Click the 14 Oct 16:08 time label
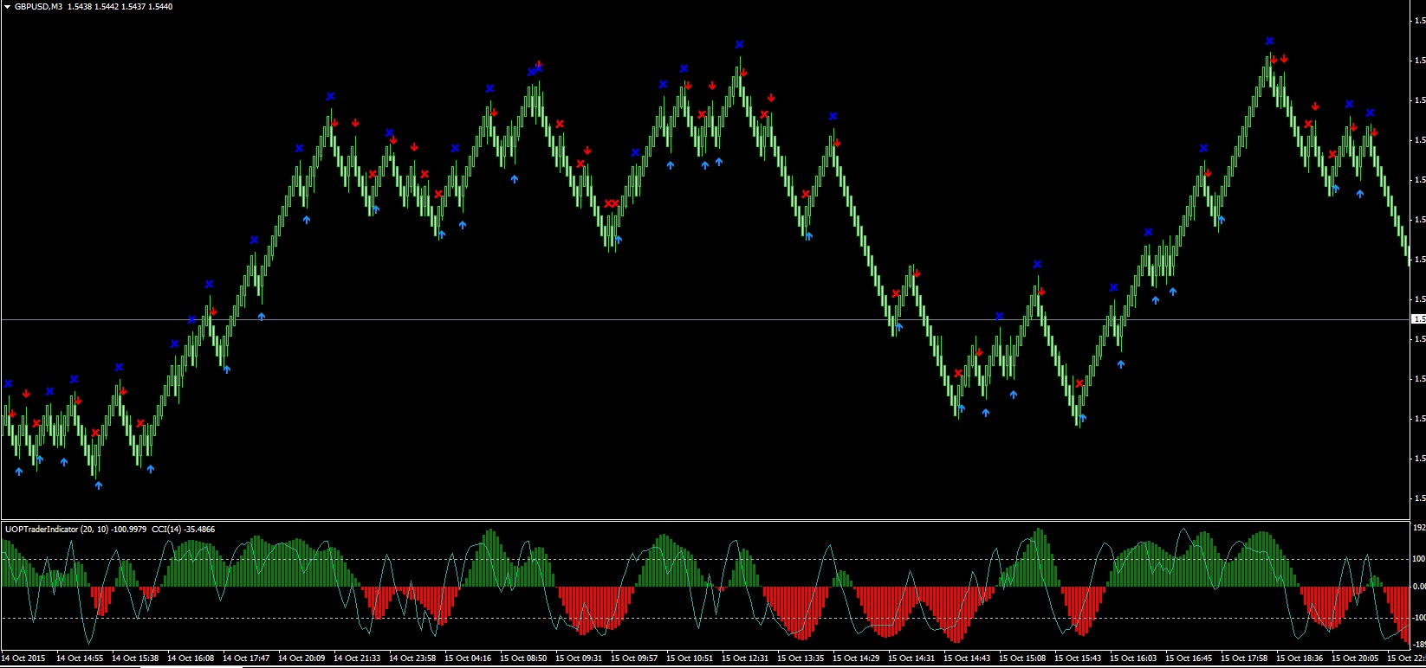The height and width of the screenshot is (668, 1426). click(x=191, y=658)
